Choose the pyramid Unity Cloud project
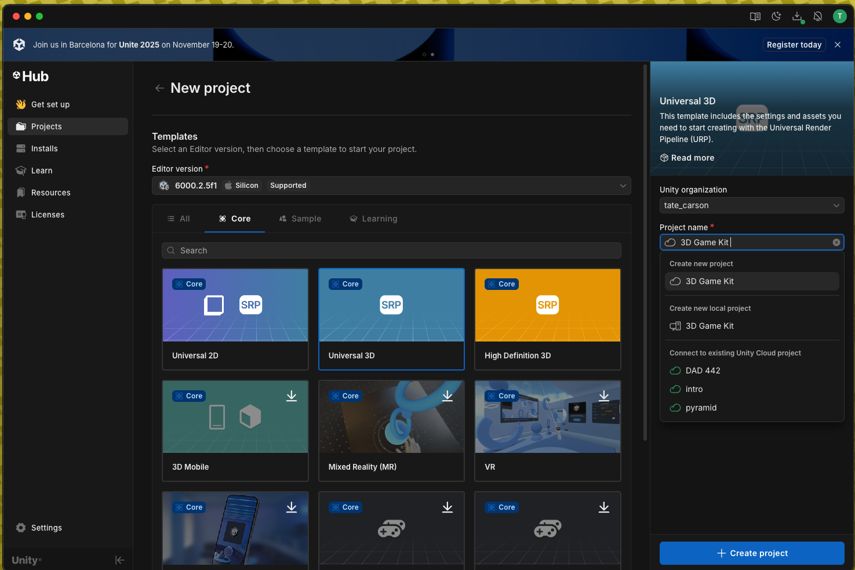The width and height of the screenshot is (855, 570). (701, 408)
